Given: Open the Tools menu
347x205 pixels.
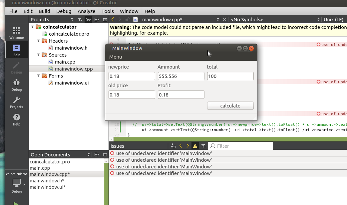Looking at the screenshot, I should point(108,11).
